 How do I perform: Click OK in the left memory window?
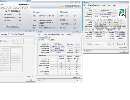(31, 80)
